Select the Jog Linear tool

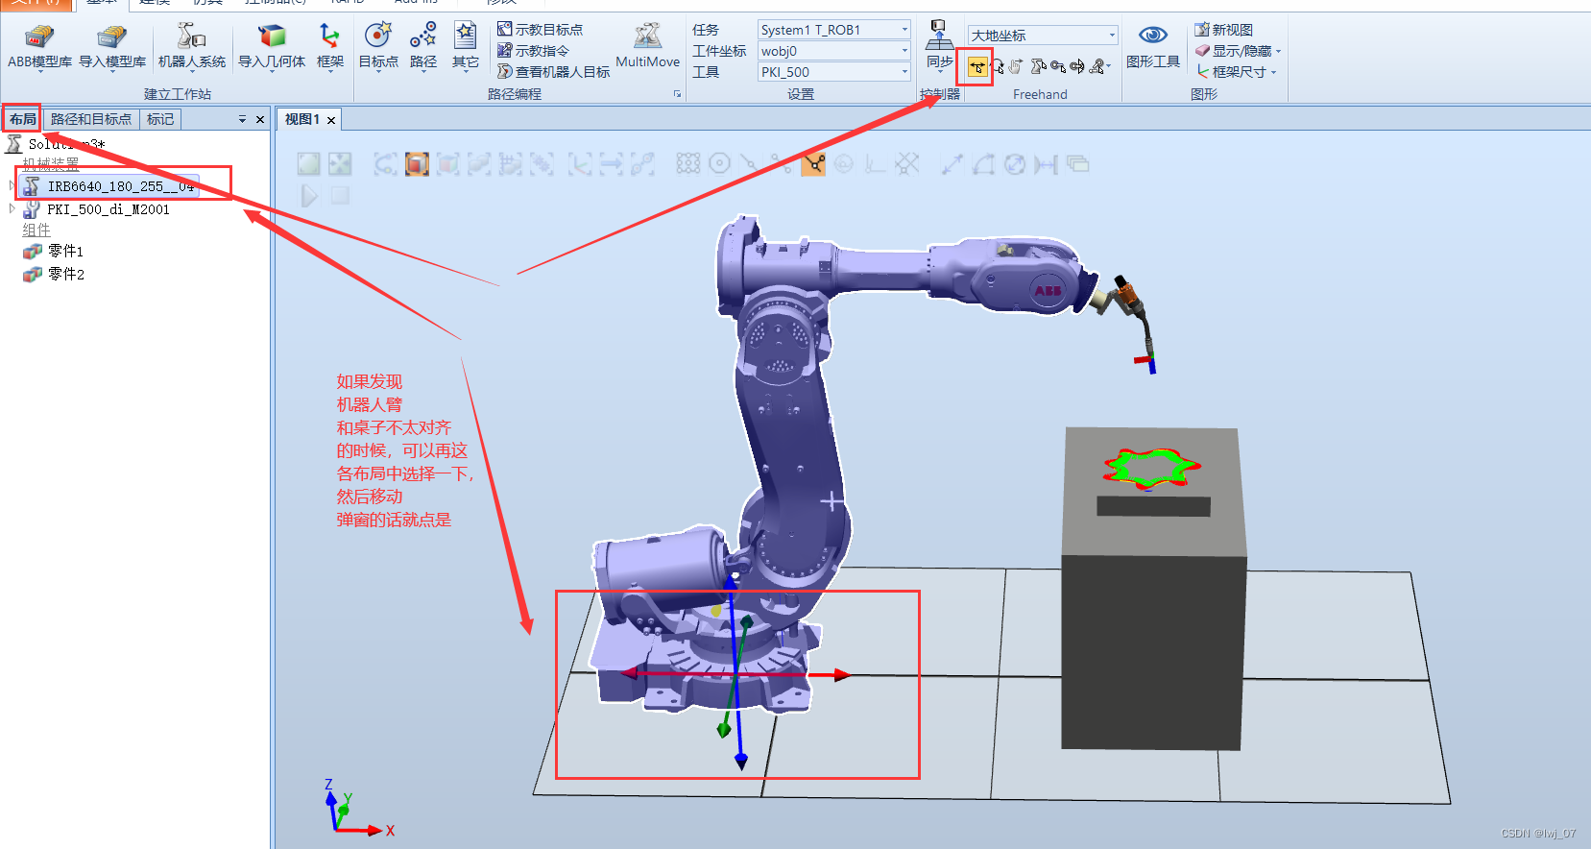point(1057,66)
